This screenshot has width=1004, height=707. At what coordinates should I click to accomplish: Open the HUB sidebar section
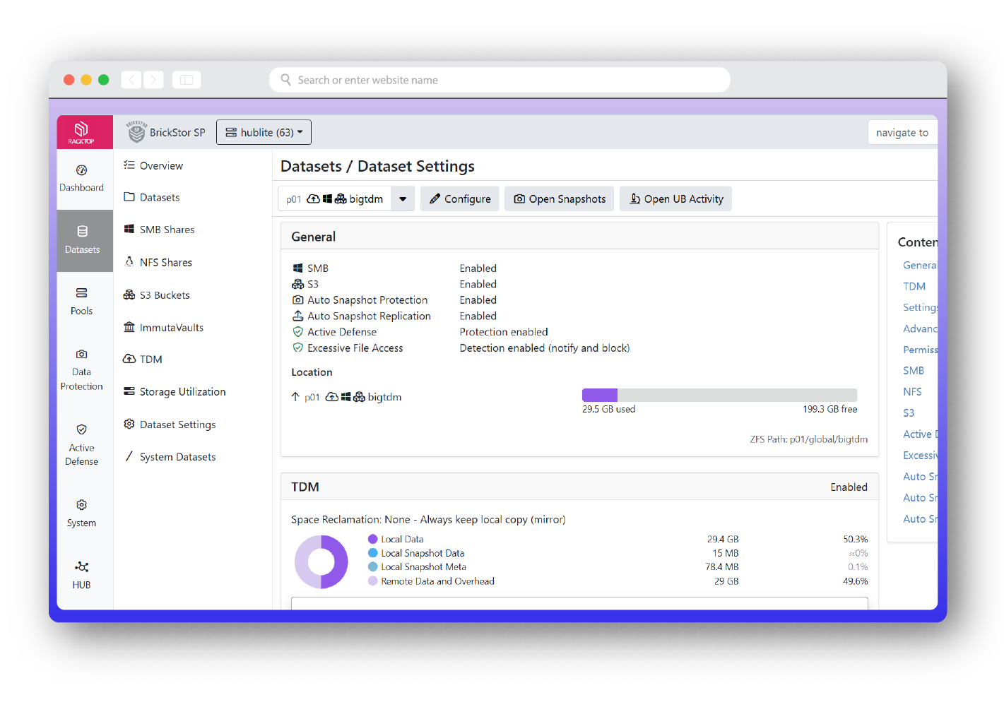[x=82, y=576]
